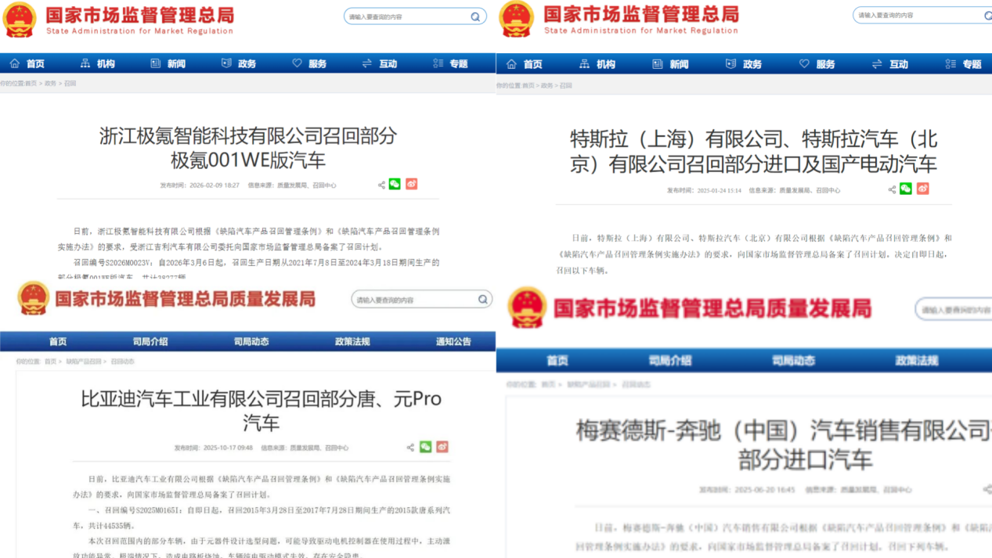Open the 政务 menu on the Tesla recall page

(x=744, y=64)
